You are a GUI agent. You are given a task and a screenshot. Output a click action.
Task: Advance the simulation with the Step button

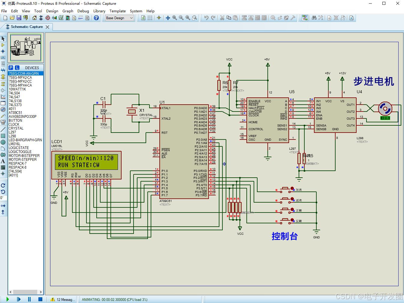(19, 299)
